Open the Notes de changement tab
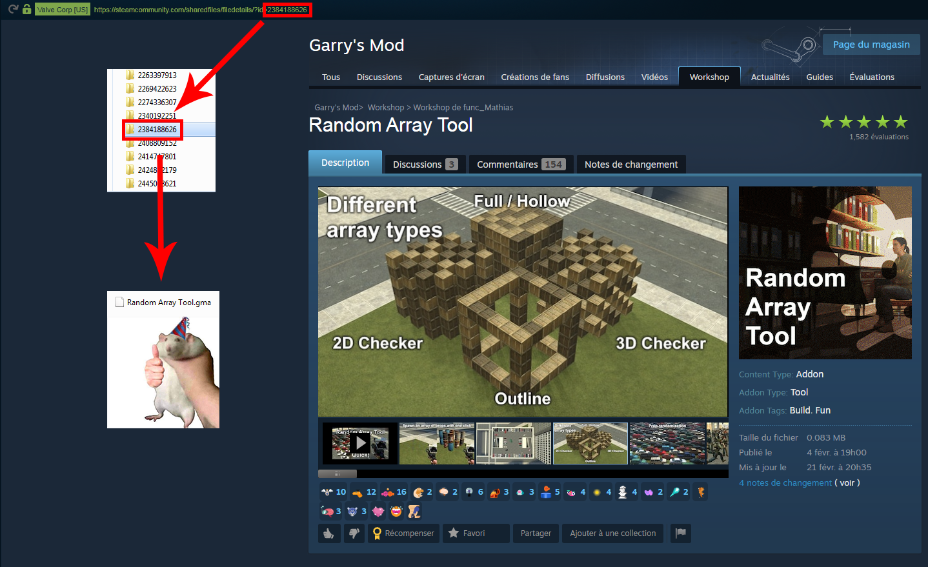This screenshot has height=567, width=928. pos(631,164)
